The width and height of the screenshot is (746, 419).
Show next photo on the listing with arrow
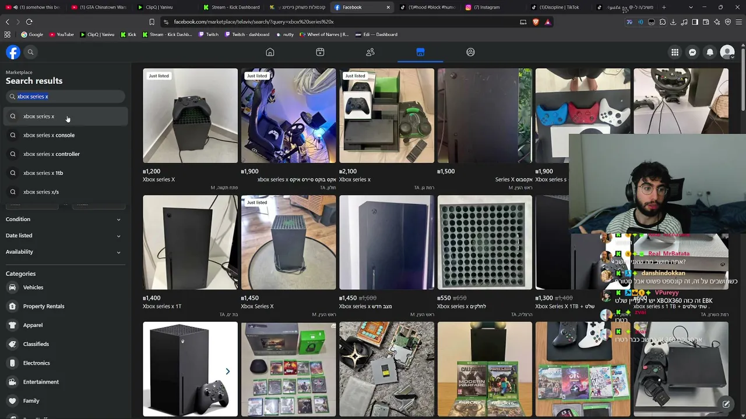pos(227,371)
